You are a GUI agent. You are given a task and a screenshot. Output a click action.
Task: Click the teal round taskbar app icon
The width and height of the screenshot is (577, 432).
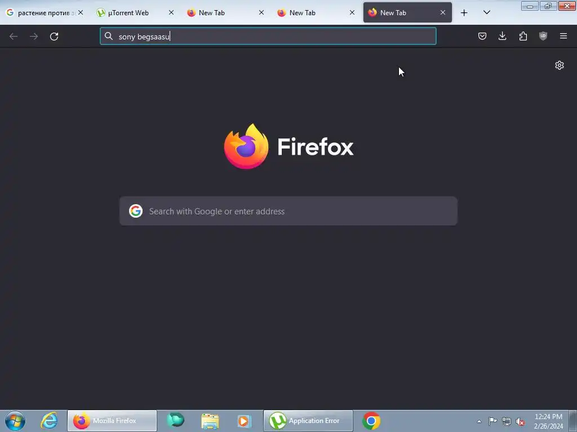(x=175, y=420)
